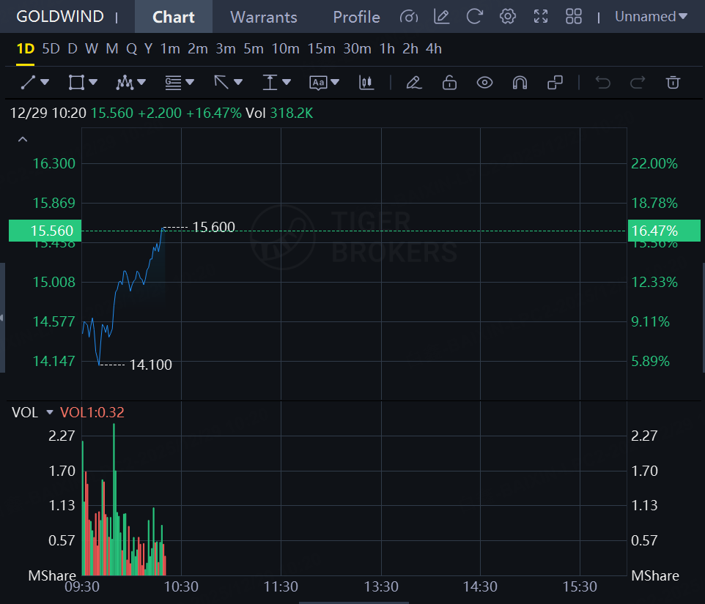The width and height of the screenshot is (705, 604).
Task: Select the 3m interval
Action: click(226, 48)
